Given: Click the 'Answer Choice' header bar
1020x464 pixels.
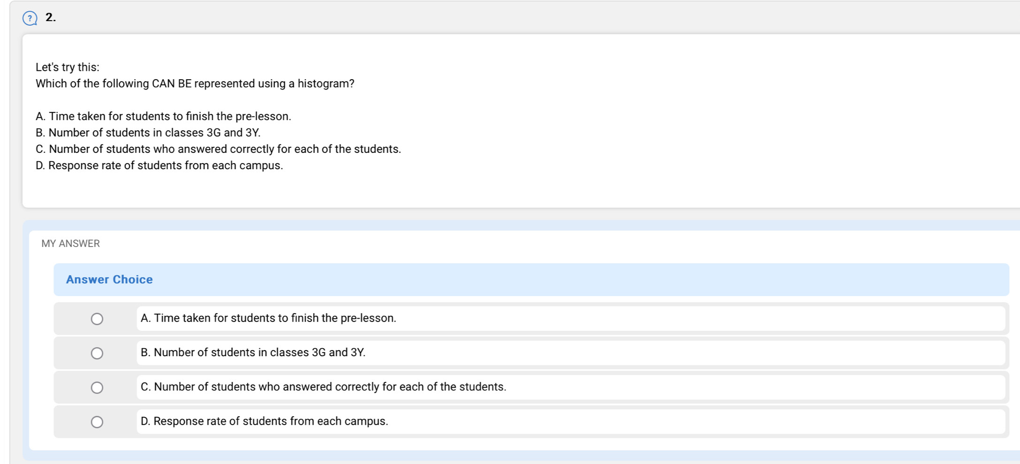Looking at the screenshot, I should click(531, 279).
